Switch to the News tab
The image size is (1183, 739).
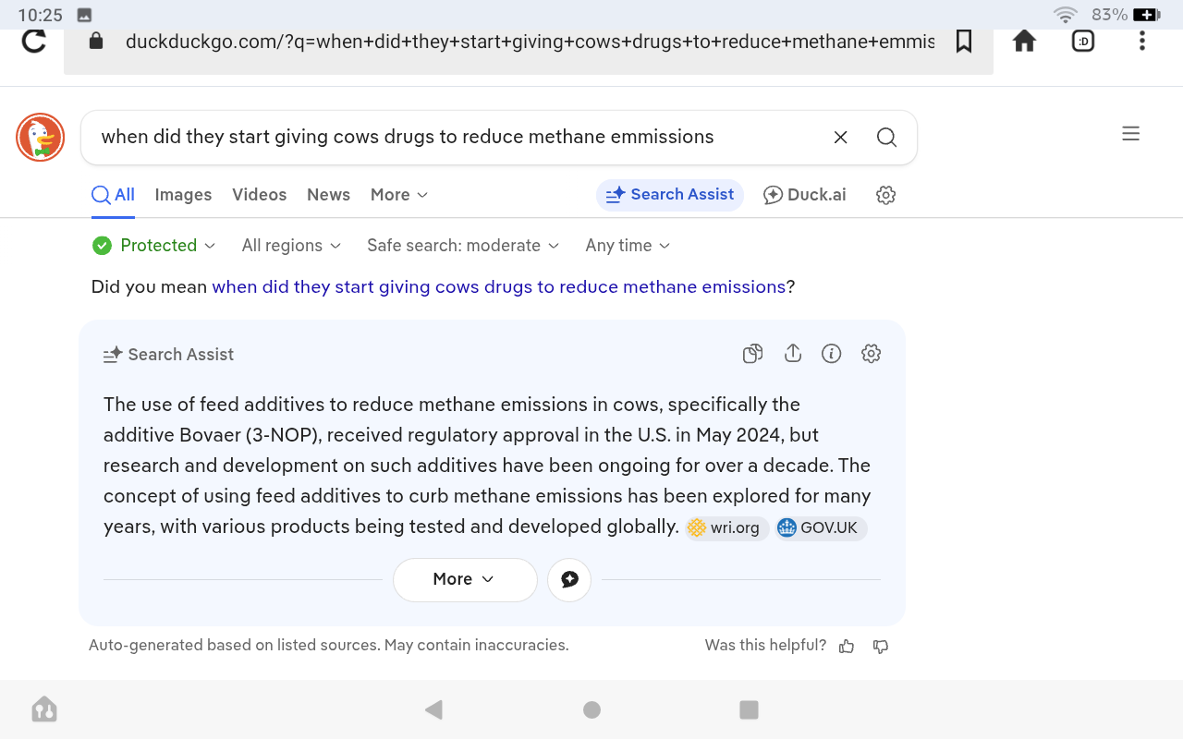point(328,195)
